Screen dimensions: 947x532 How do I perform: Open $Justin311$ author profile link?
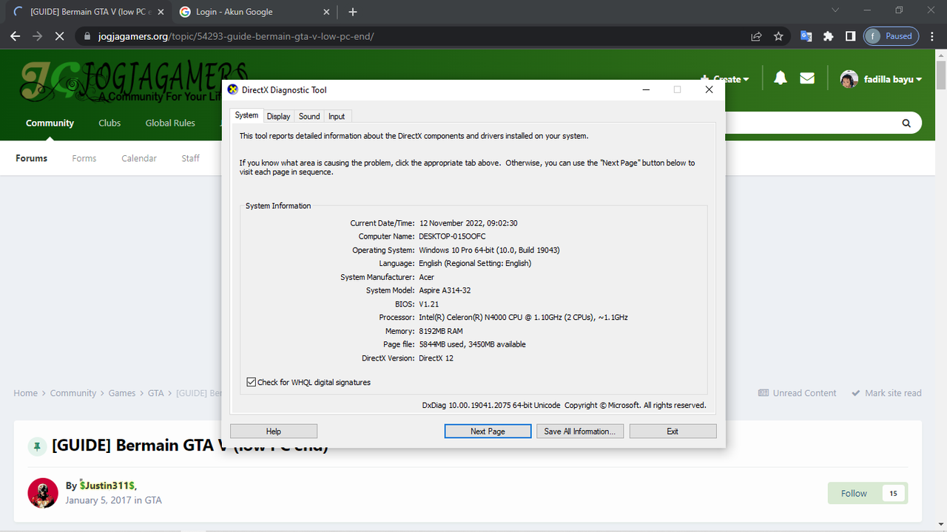(x=107, y=485)
